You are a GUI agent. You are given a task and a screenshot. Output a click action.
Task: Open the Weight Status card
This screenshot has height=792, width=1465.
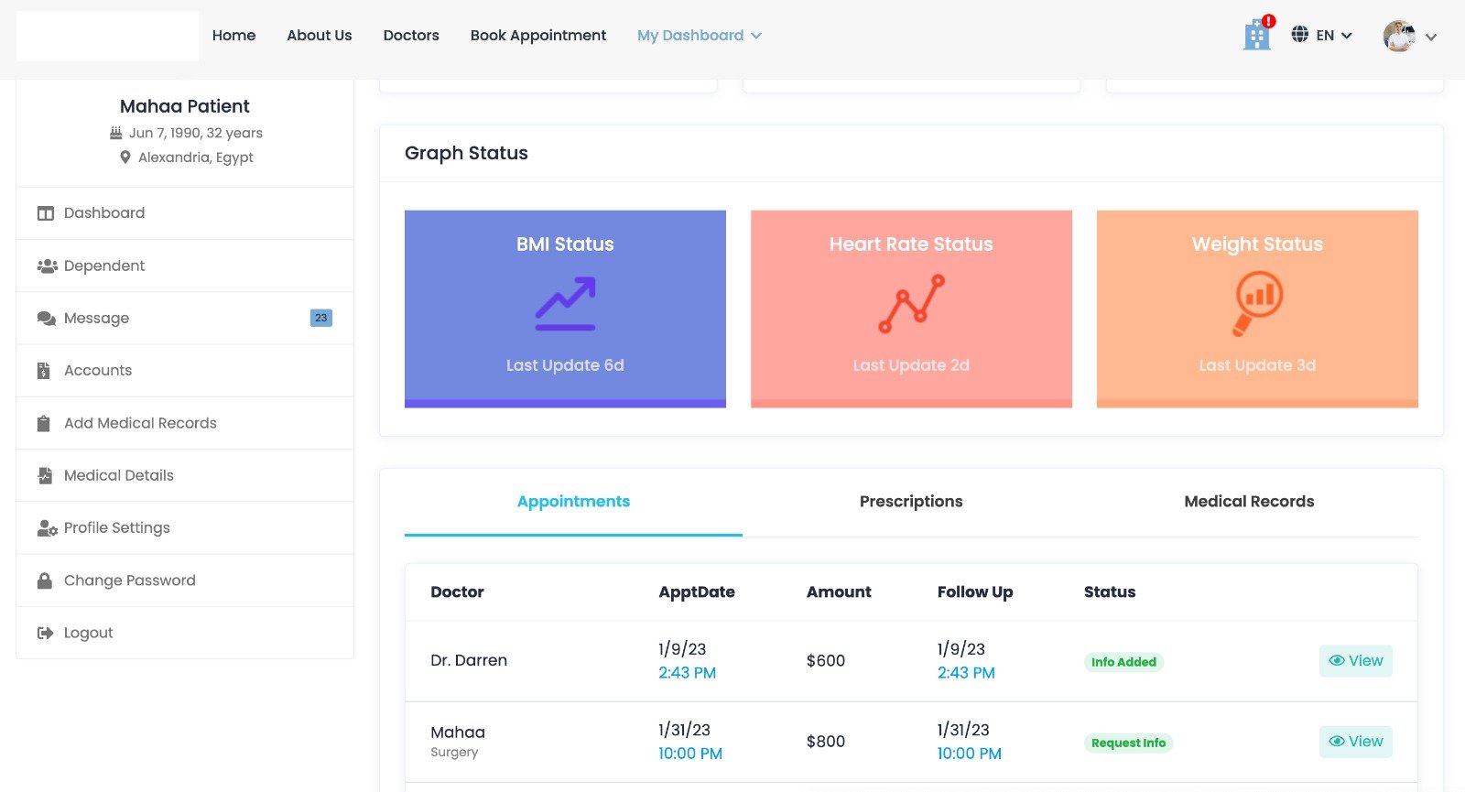click(1257, 309)
